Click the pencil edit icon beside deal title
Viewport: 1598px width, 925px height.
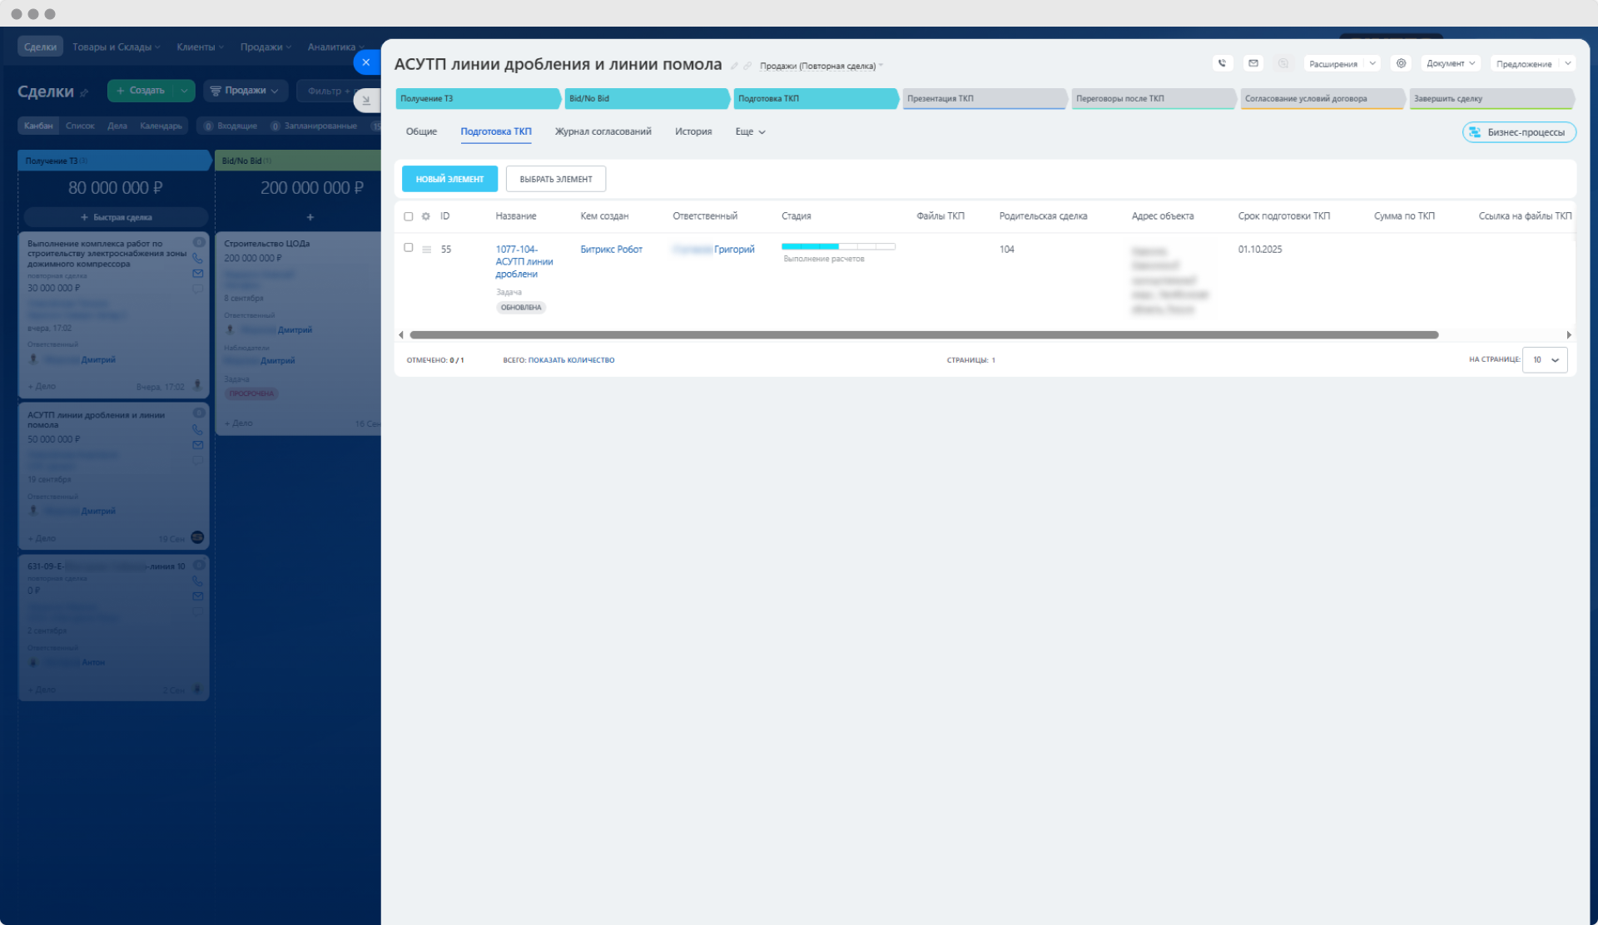tap(734, 67)
